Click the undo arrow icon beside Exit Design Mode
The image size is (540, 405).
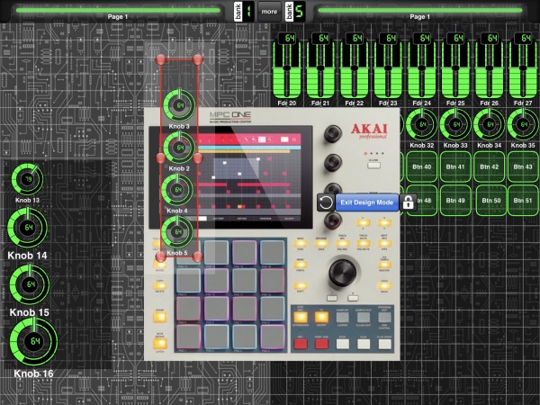(x=326, y=202)
